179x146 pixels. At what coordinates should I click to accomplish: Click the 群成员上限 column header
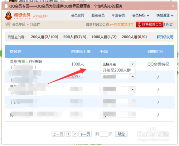tap(81, 52)
